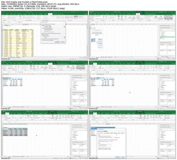Click the collapse-dialog icon beside Table/Range field
The image size is (177, 160).
tap(64, 27)
